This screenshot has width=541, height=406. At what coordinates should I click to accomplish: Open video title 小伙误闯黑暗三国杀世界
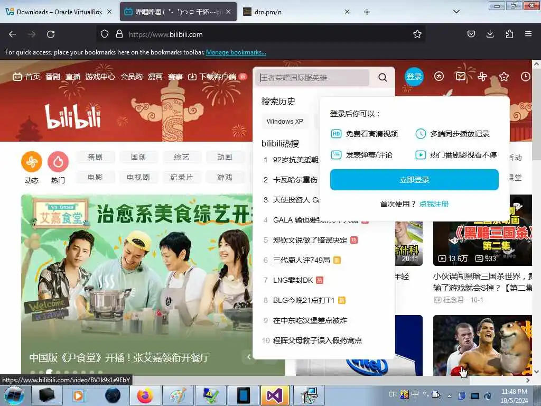click(x=482, y=282)
